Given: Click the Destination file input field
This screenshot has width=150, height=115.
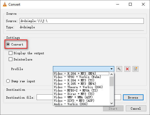Looking at the screenshot, I should click(x=79, y=97).
